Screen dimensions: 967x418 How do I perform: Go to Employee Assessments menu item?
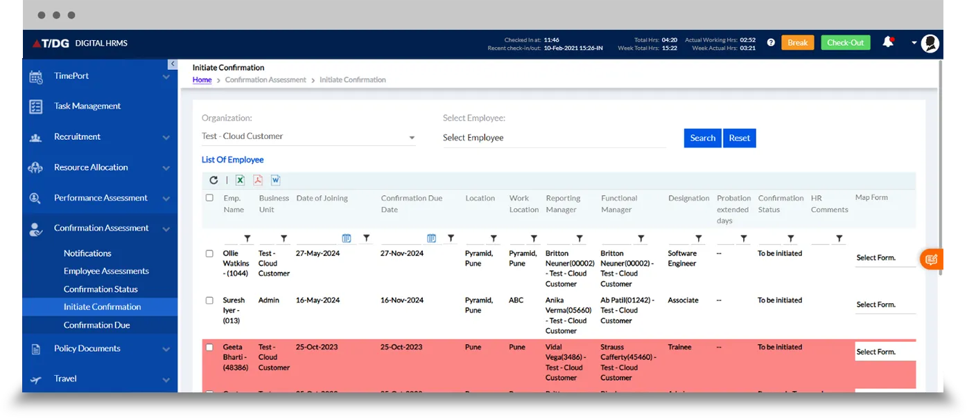(106, 271)
